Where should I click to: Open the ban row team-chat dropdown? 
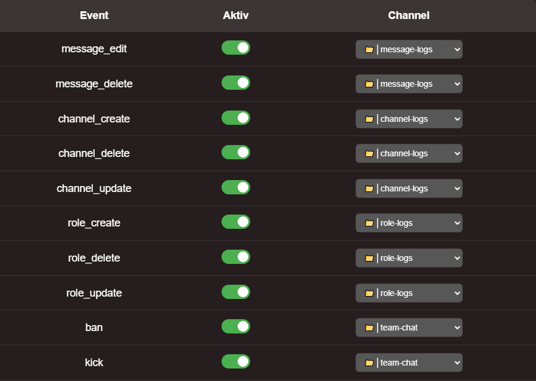tap(409, 328)
